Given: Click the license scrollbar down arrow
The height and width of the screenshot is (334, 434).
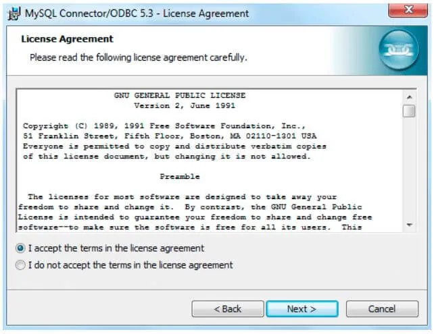Looking at the screenshot, I should click(x=409, y=225).
